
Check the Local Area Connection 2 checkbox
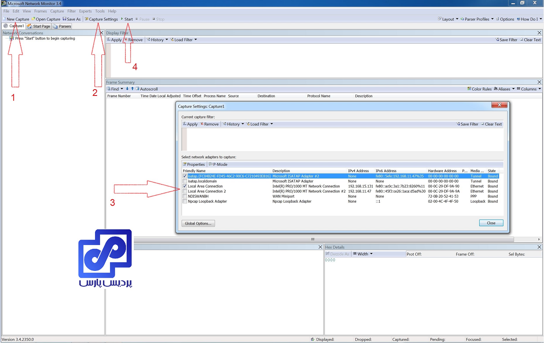pyautogui.click(x=185, y=191)
